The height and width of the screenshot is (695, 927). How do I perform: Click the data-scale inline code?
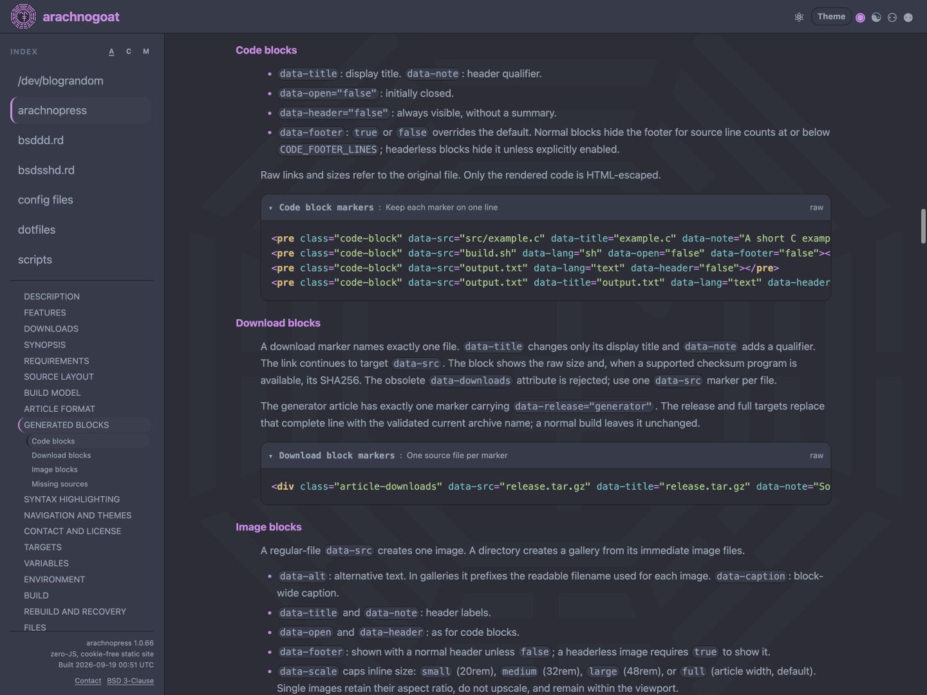[308, 671]
